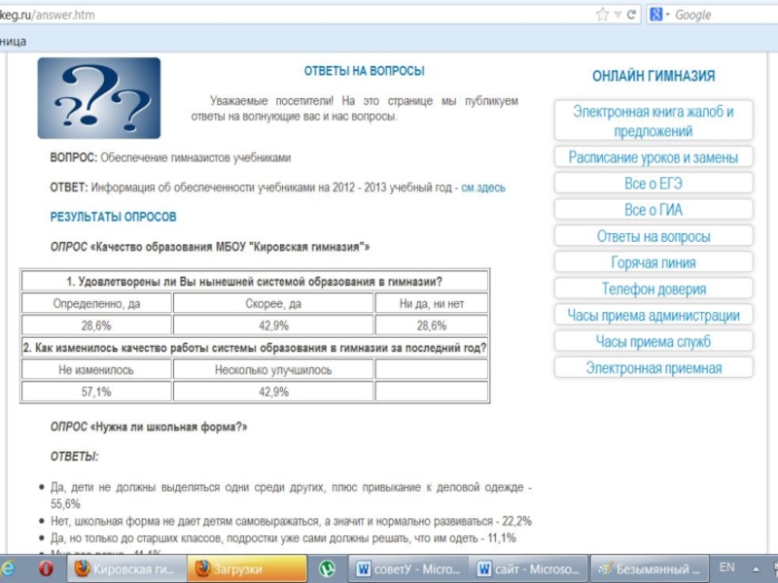This screenshot has height=583, width=778.
Task: Launch Opera from taskbar
Action: pyautogui.click(x=46, y=568)
